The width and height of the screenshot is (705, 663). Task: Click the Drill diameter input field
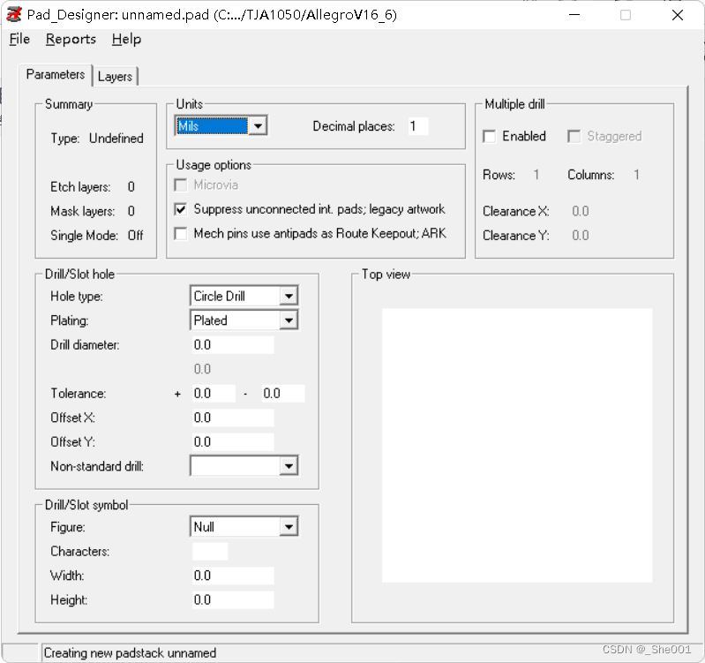coord(232,344)
